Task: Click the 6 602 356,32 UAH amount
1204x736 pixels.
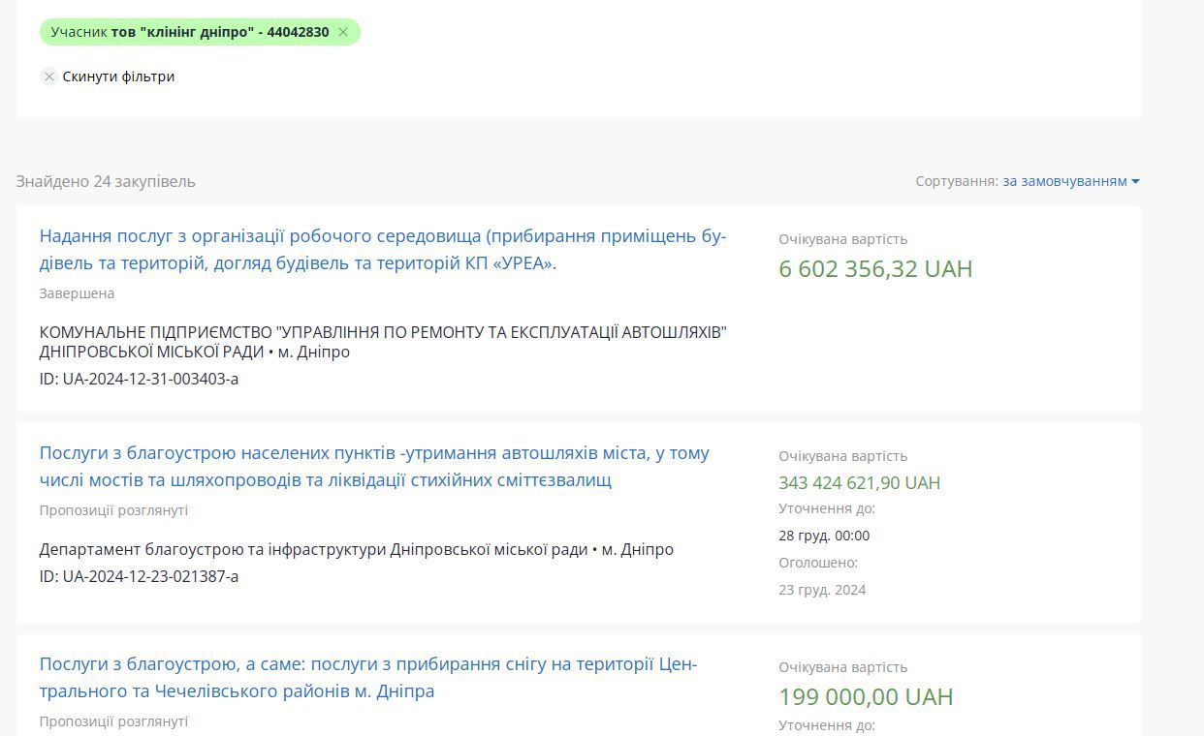Action: [875, 268]
